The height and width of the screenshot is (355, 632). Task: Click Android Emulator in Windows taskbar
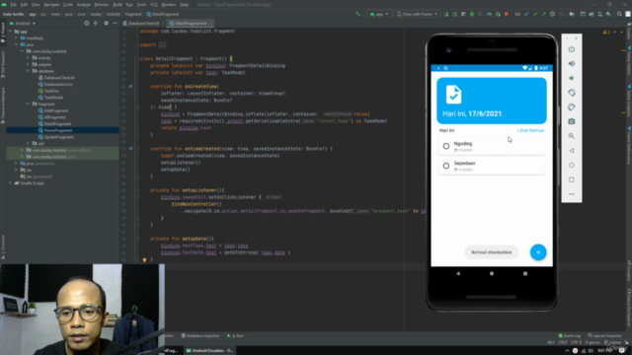(x=209, y=351)
